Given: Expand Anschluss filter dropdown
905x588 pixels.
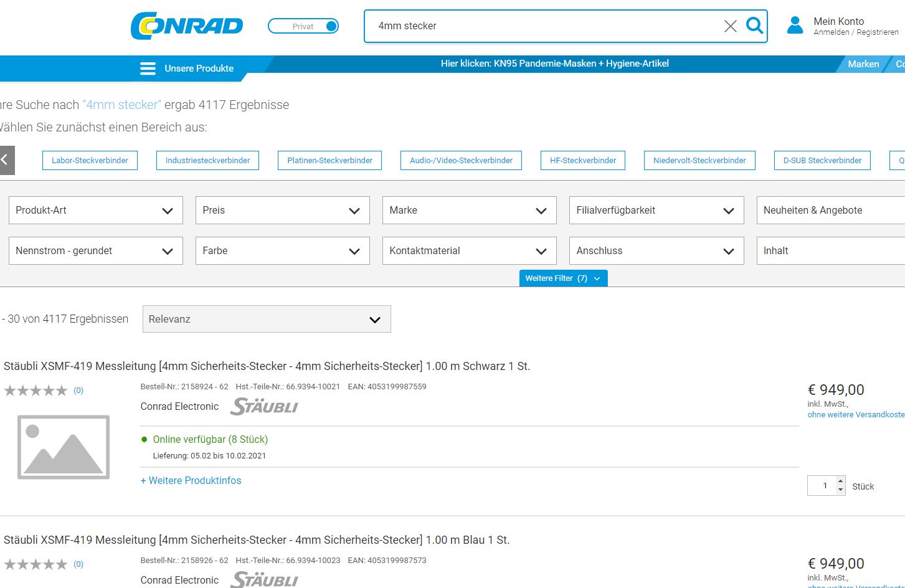Looking at the screenshot, I should pos(656,251).
